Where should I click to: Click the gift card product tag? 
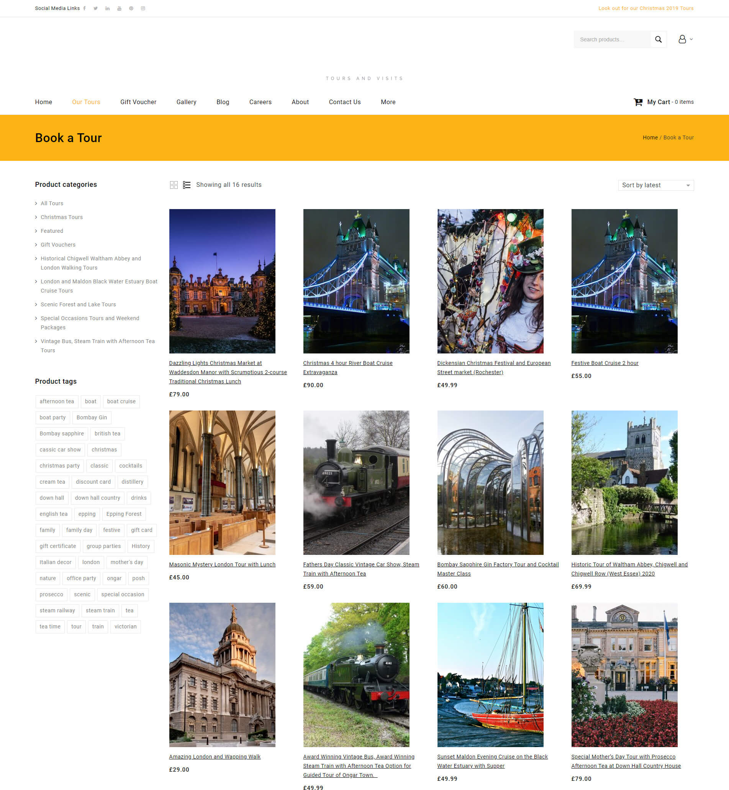(x=142, y=530)
